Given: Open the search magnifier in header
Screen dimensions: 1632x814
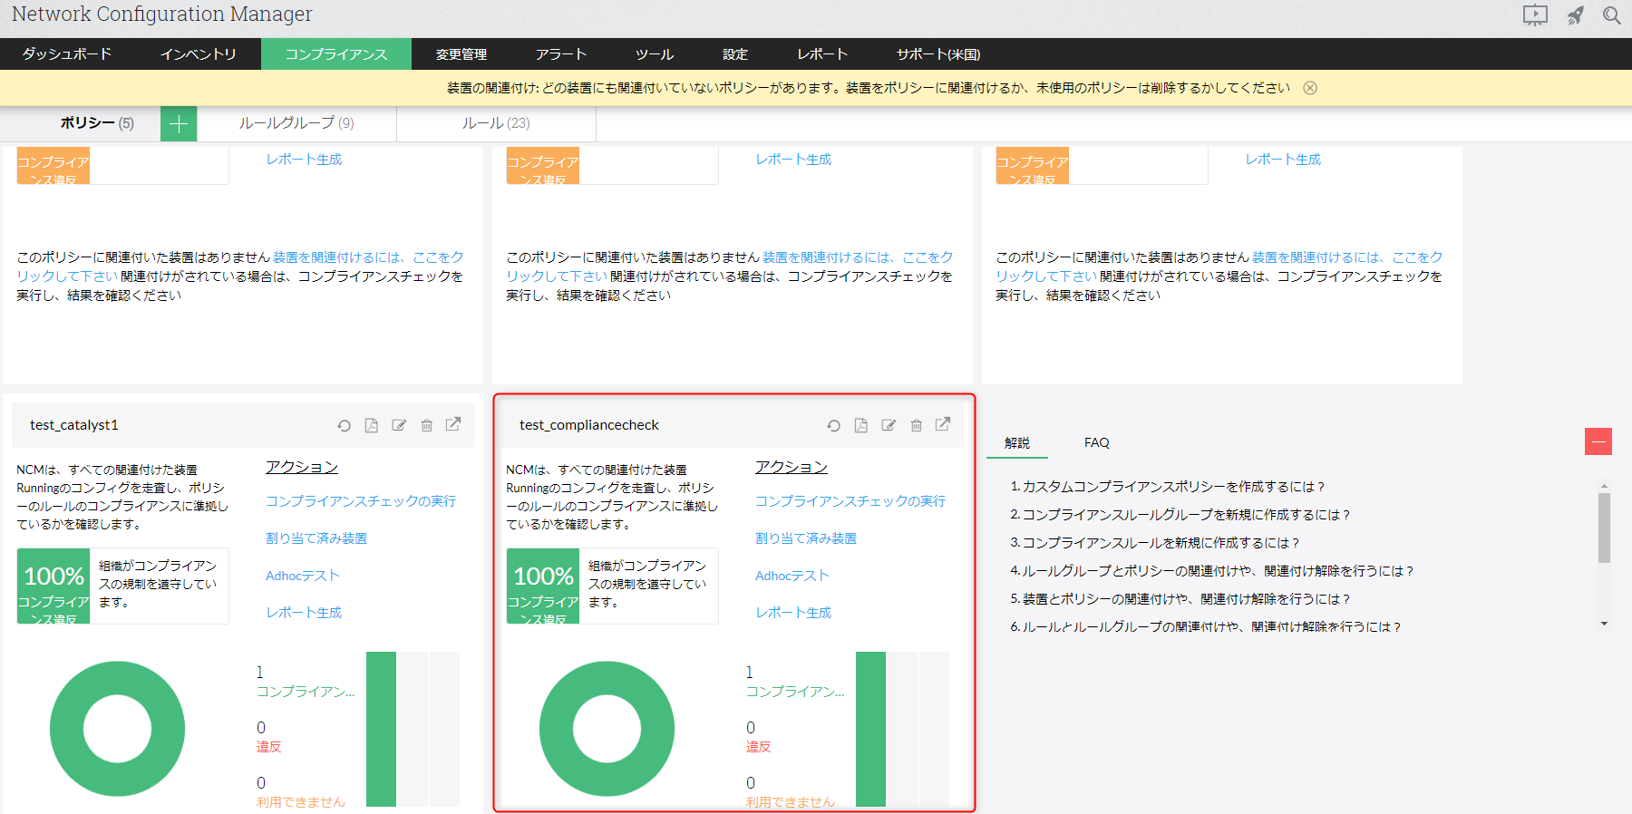Looking at the screenshot, I should point(1611,15).
